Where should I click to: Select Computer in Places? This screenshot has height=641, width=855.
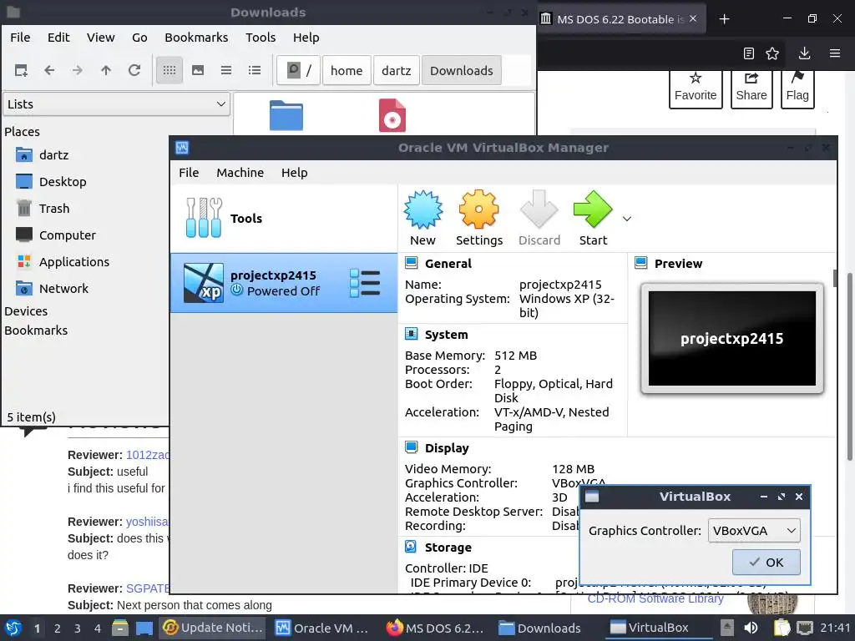(x=56, y=235)
